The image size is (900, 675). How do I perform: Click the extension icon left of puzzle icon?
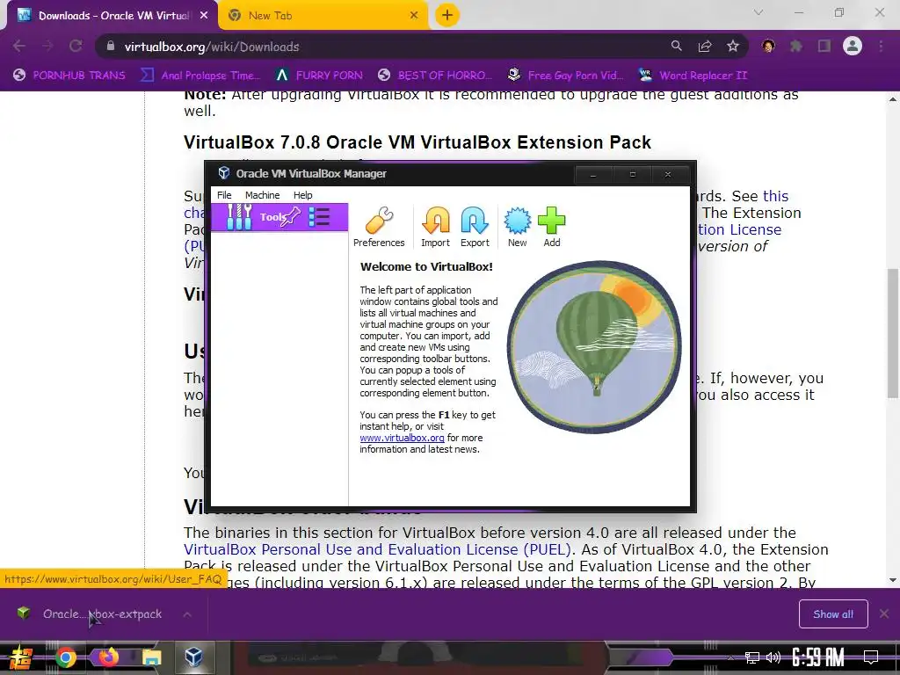[x=768, y=46]
